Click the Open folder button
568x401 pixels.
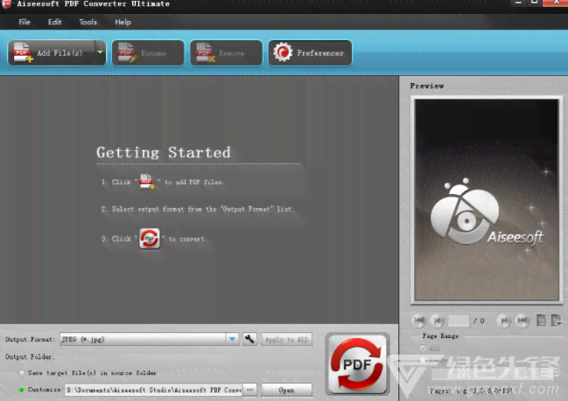coord(286,390)
